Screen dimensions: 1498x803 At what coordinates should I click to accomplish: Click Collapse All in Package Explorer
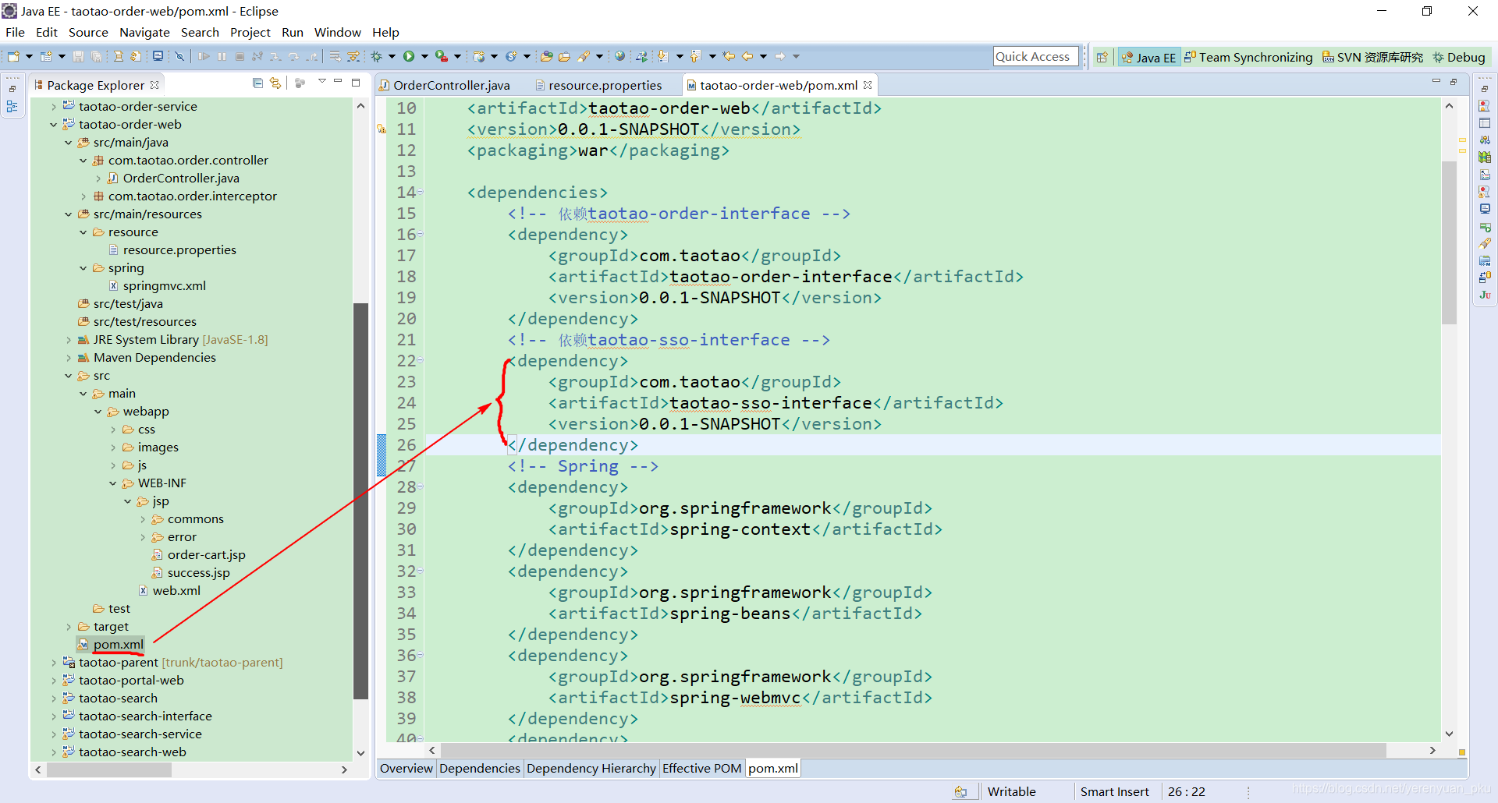pyautogui.click(x=257, y=83)
